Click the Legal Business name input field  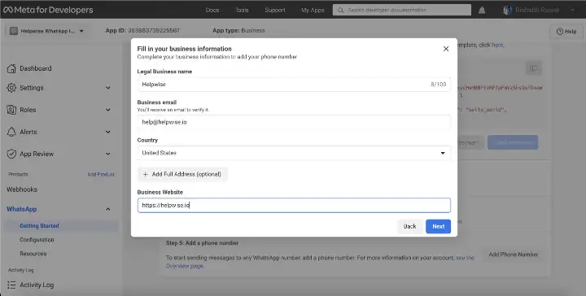point(294,85)
